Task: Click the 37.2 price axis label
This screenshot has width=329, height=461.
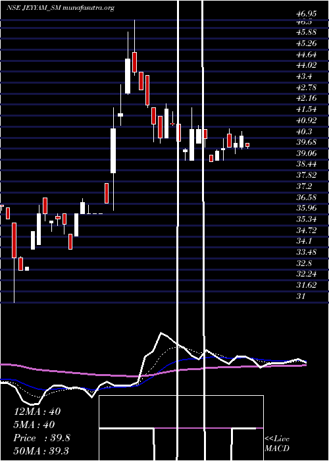Action: tap(304, 186)
